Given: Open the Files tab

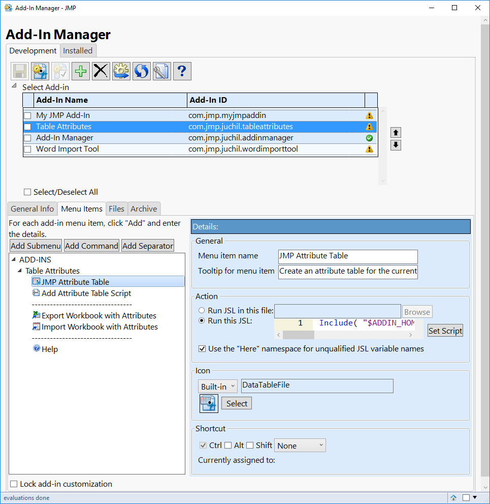Looking at the screenshot, I should [116, 209].
